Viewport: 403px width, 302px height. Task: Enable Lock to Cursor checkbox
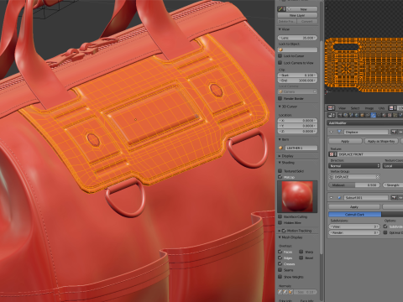tap(280, 56)
